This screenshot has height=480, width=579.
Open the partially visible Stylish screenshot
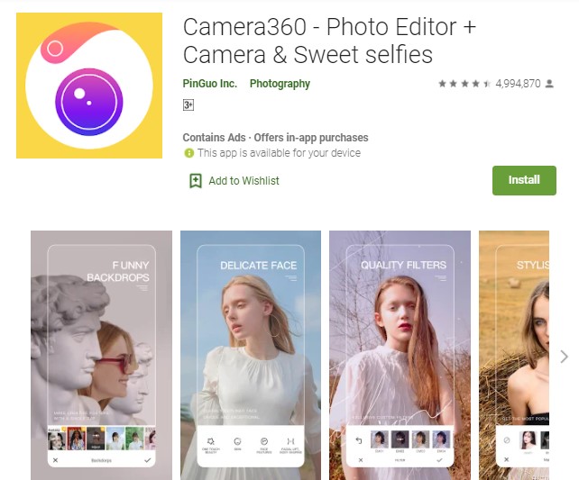pos(514,356)
